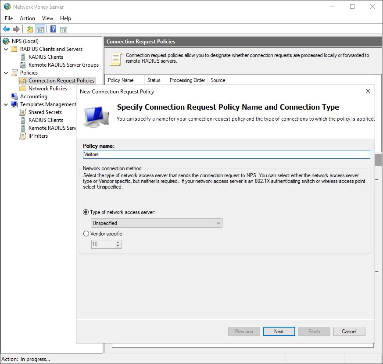Image resolution: width=383 pixels, height=364 pixels.
Task: Sort by the Processing Order column header
Action: pyautogui.click(x=187, y=80)
